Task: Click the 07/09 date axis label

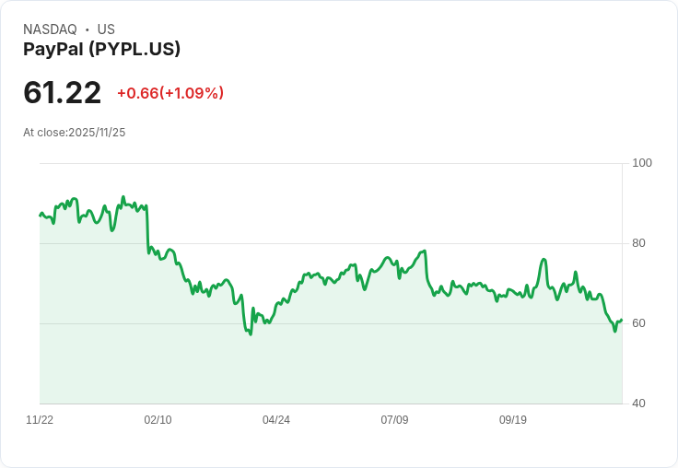Action: (394, 419)
